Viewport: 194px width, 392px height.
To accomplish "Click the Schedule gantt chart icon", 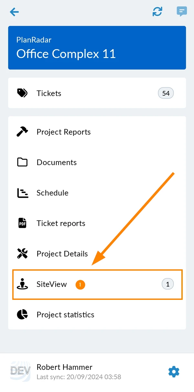I will coord(22,193).
